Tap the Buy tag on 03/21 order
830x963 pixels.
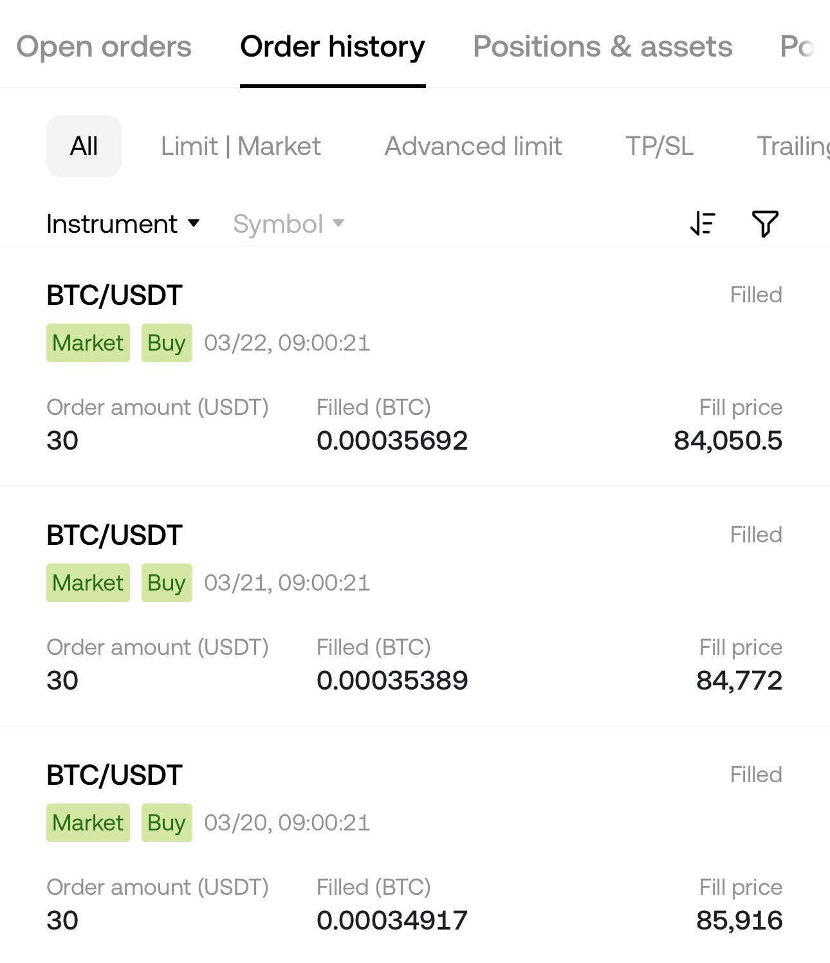tap(167, 583)
